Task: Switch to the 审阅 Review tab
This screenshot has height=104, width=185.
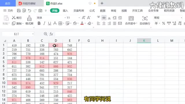Action: 114,11
